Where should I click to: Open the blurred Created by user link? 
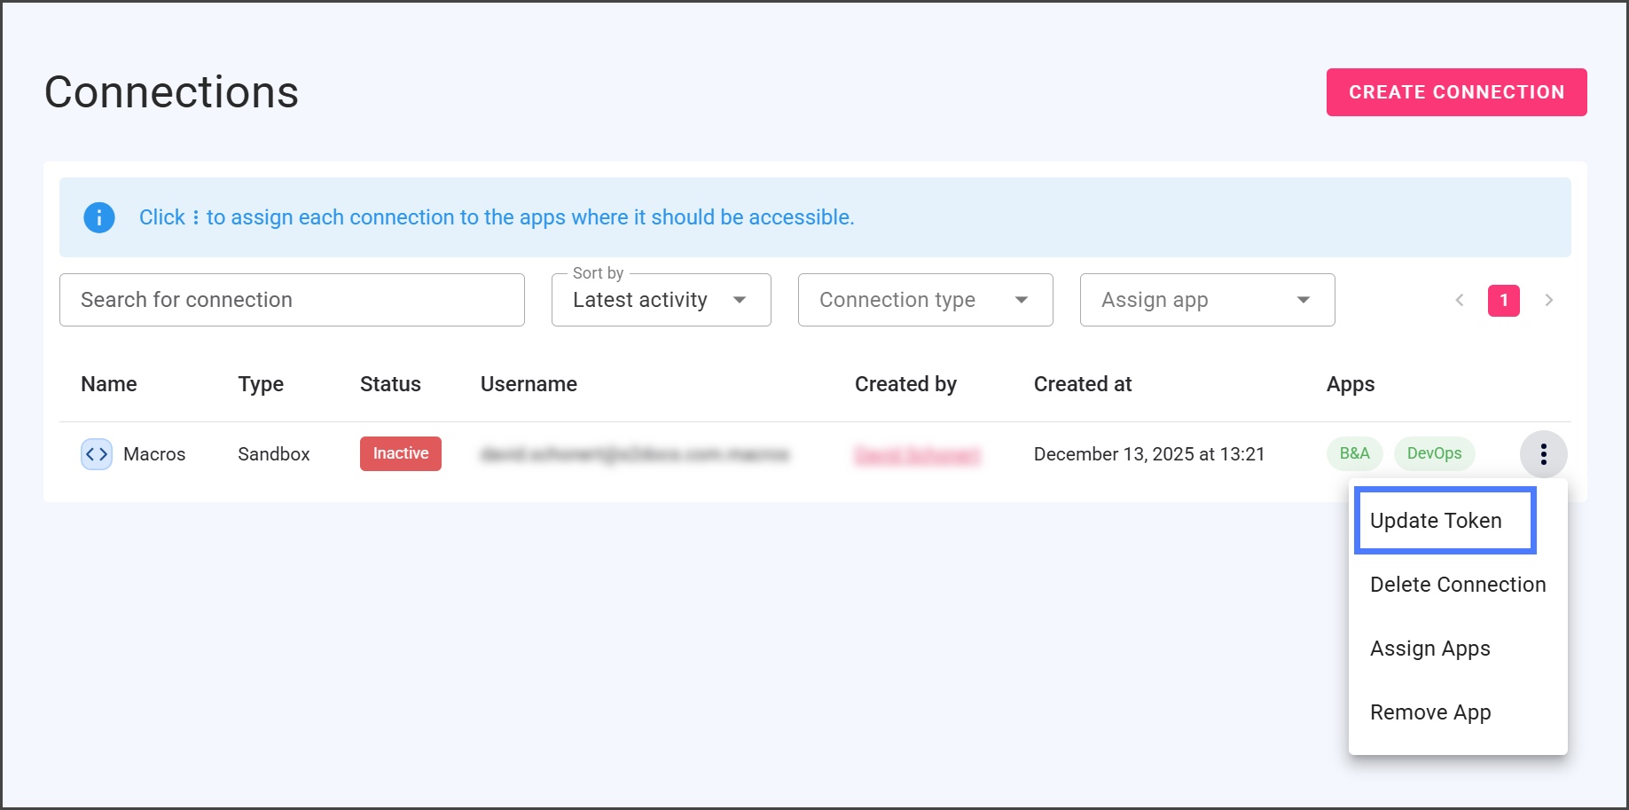tap(917, 455)
